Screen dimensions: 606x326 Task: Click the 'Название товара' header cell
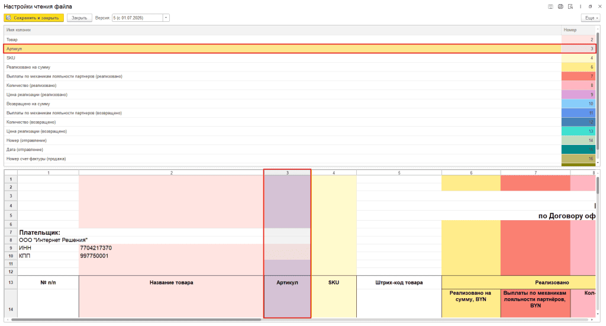tap(171, 282)
